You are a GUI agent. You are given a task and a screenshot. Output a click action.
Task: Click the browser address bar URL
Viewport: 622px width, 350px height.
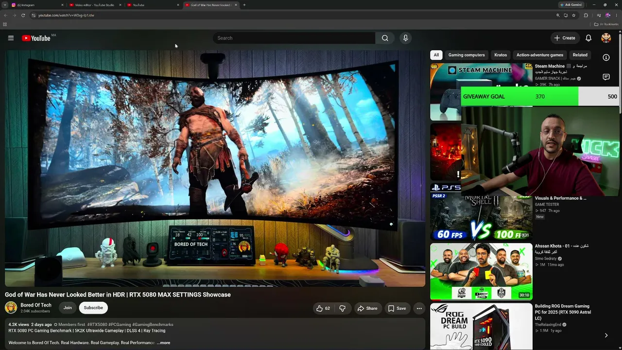coord(66,15)
